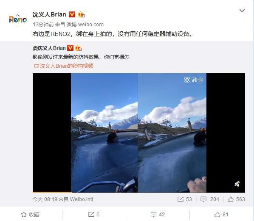
Task: Click the 今天 08:19 timestamp of the quoted post
Action: point(45,199)
